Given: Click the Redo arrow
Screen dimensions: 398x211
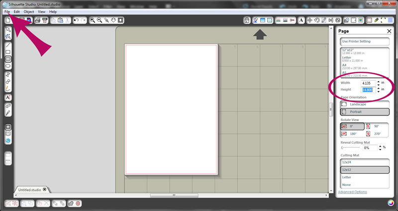Looking at the screenshot, I should click(x=83, y=20).
